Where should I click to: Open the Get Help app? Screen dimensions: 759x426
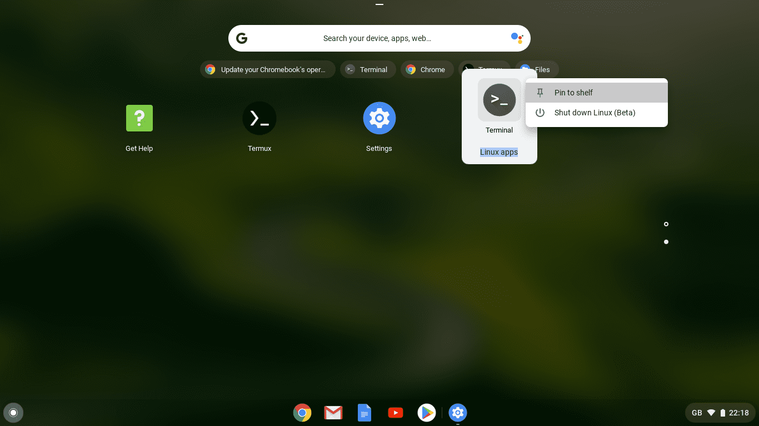point(139,118)
